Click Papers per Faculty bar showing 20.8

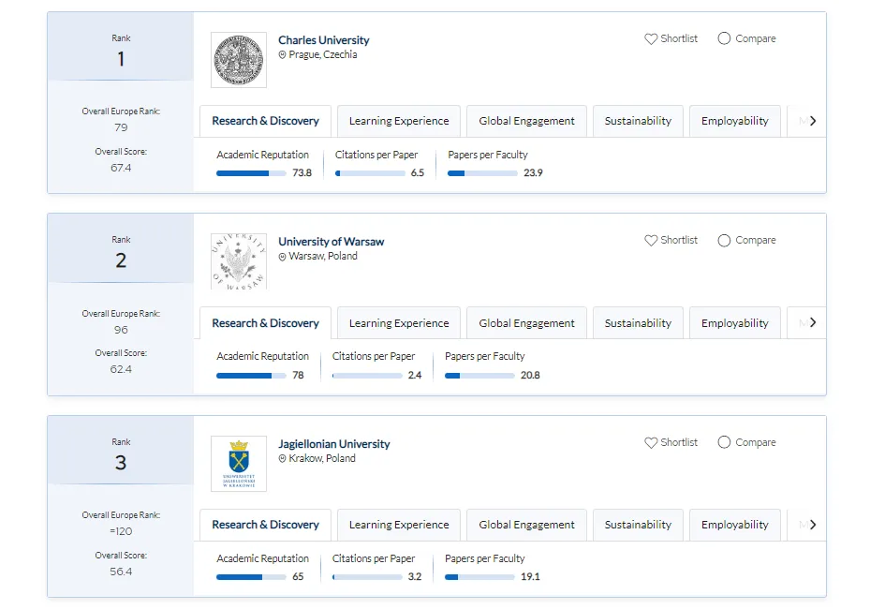479,376
